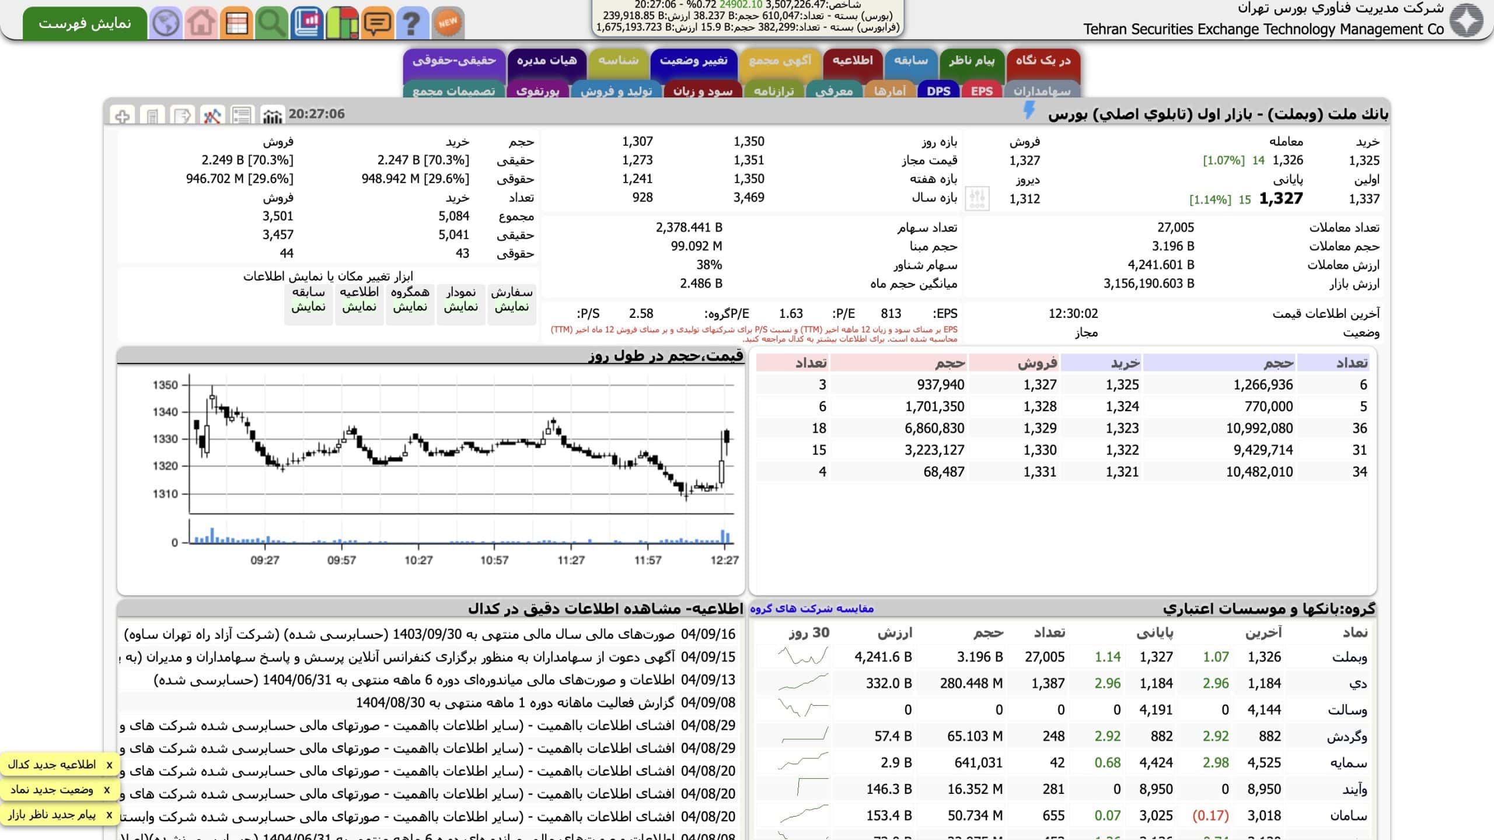Click the list view icon in toolbar
The height and width of the screenshot is (840, 1494).
coord(242,116)
